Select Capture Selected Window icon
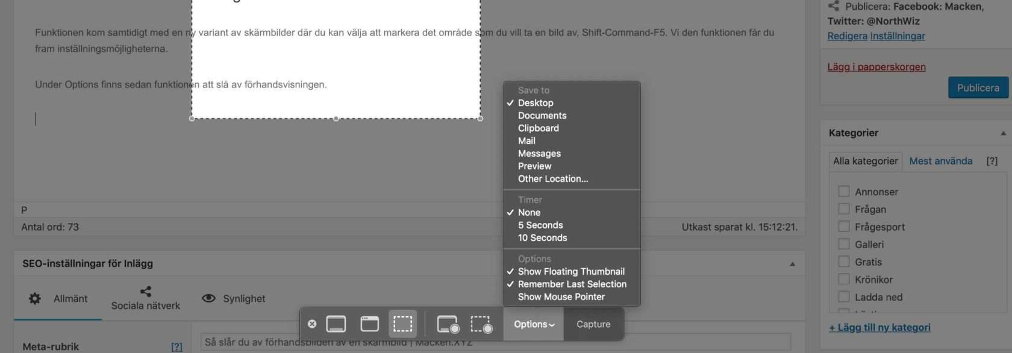Image resolution: width=1012 pixels, height=353 pixels. (369, 324)
